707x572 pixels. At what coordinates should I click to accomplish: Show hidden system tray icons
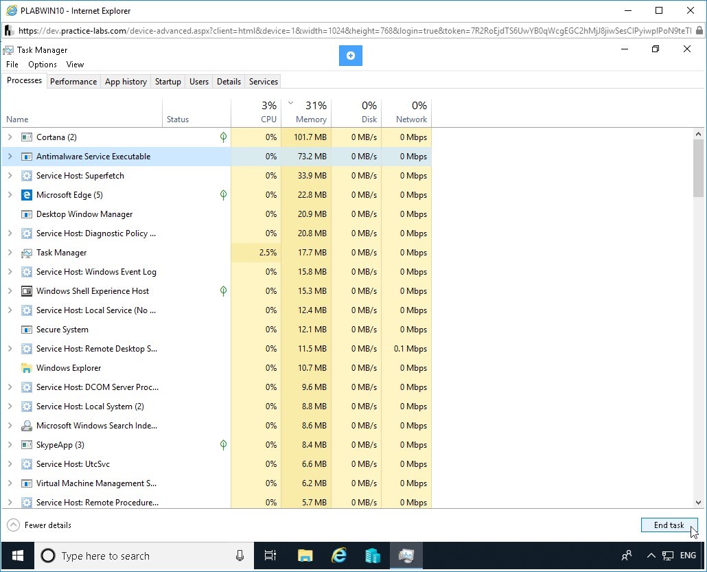651,556
